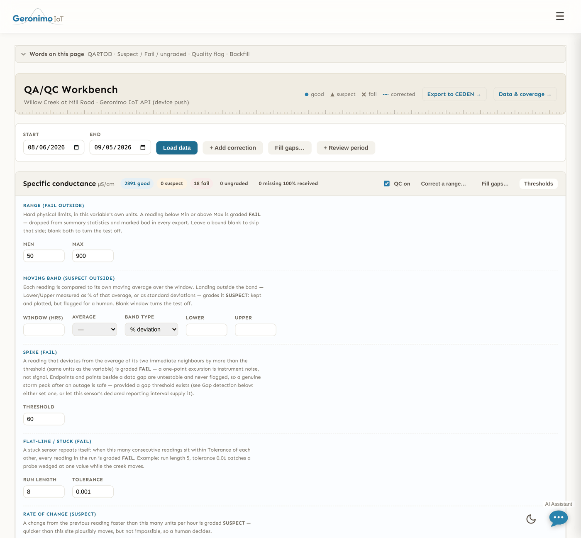Image resolution: width=581 pixels, height=538 pixels.
Task: Click the 18 fail badge
Action: 202,183
